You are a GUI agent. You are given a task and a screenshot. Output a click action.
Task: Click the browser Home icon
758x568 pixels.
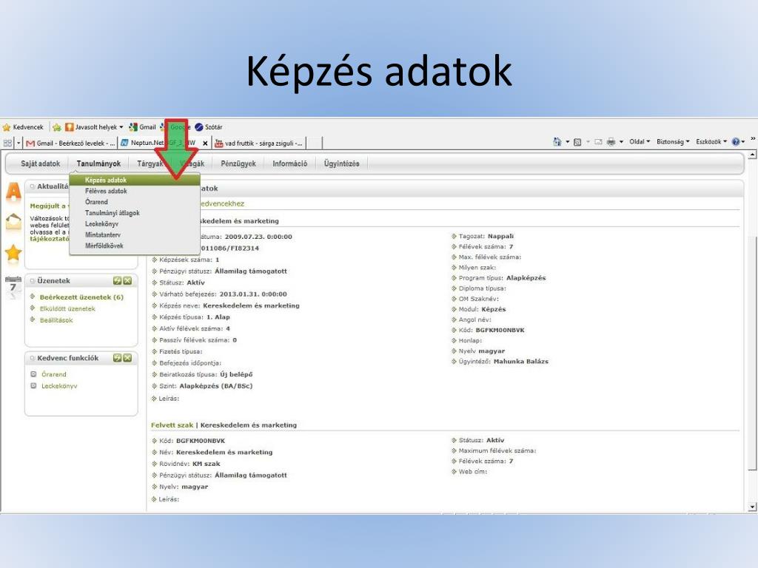click(x=557, y=141)
